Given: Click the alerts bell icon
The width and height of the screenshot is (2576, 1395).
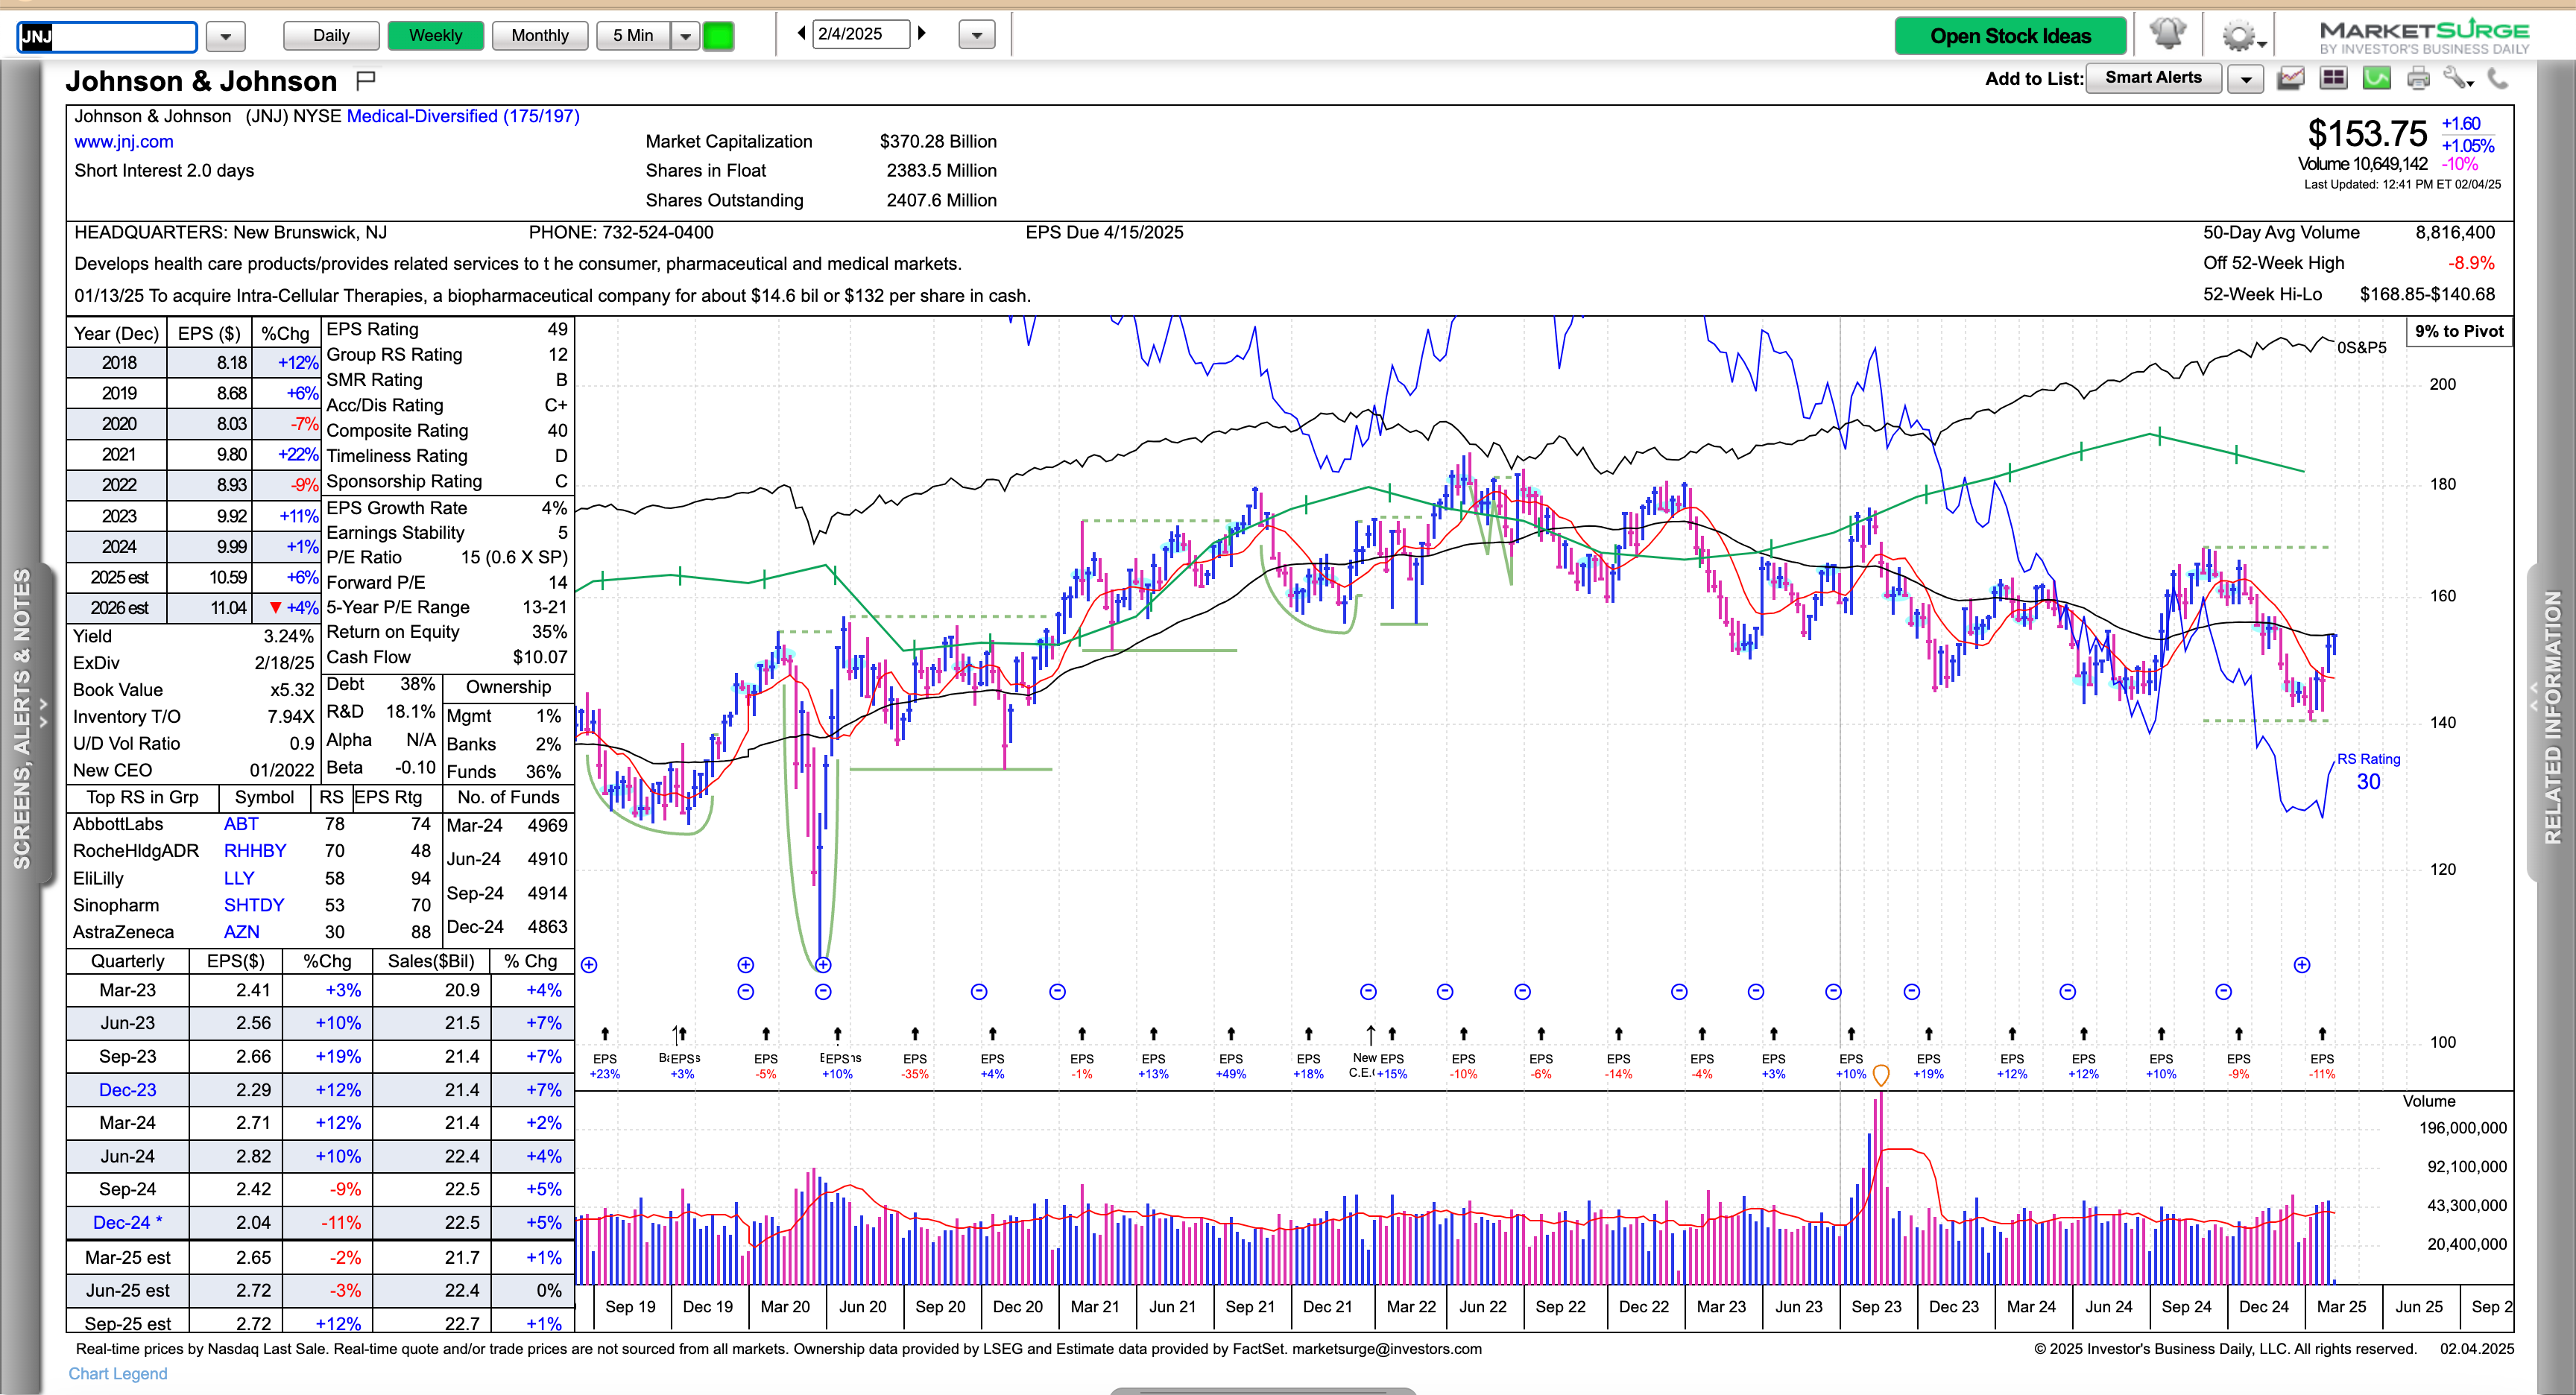Looking at the screenshot, I should [x=2167, y=34].
